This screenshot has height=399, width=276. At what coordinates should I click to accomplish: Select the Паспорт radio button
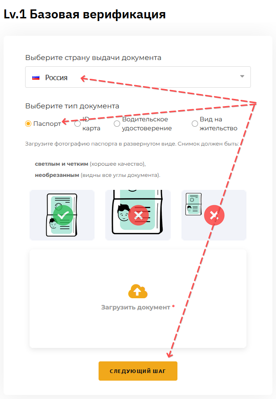tap(28, 124)
